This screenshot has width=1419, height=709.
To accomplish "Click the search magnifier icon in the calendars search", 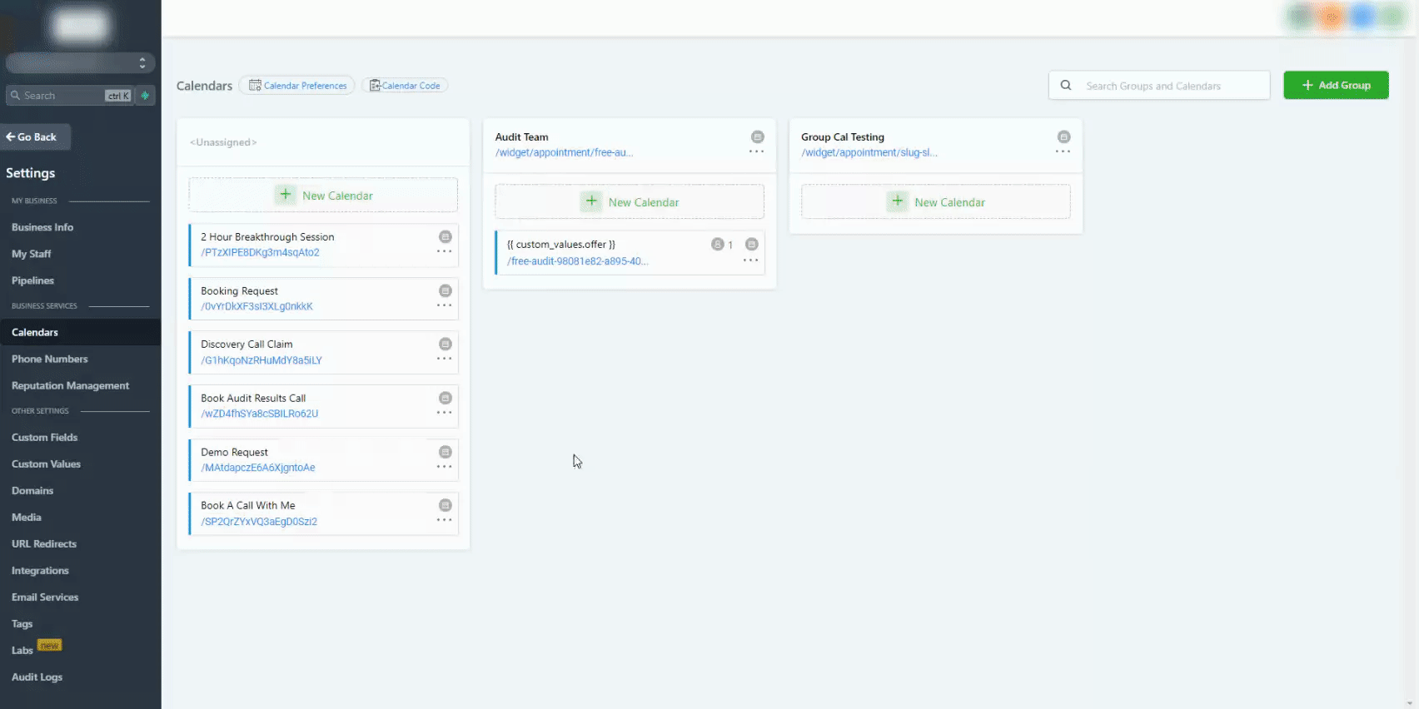I will coord(1066,85).
